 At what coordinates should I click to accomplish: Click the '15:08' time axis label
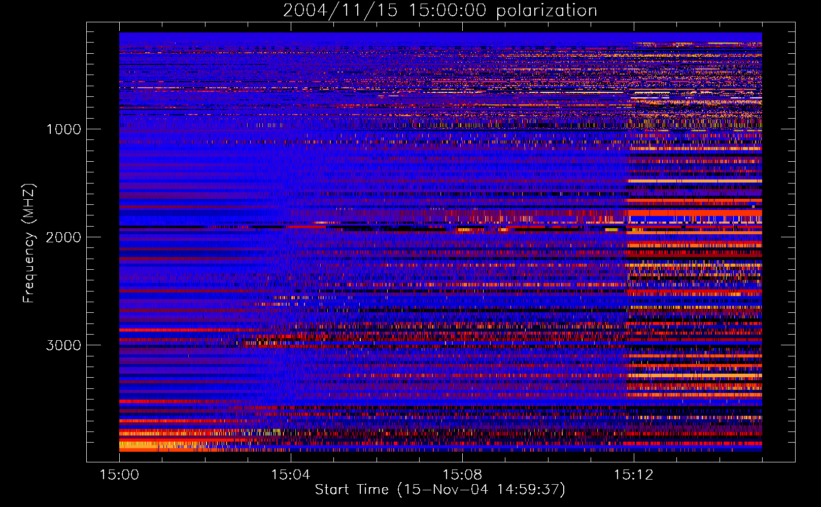pos(462,475)
